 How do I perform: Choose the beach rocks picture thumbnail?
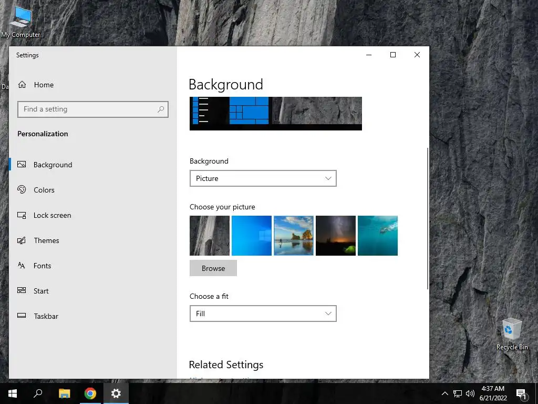point(294,236)
